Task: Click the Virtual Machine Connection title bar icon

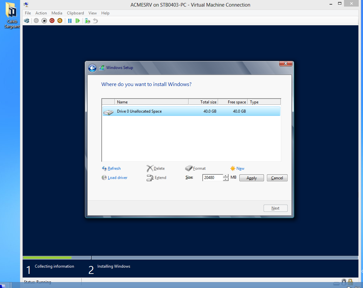Action: [26, 5]
